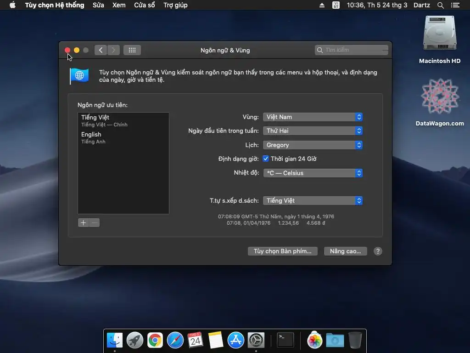Open the Cửa sổ menu
The height and width of the screenshot is (353, 470).
tap(145, 5)
